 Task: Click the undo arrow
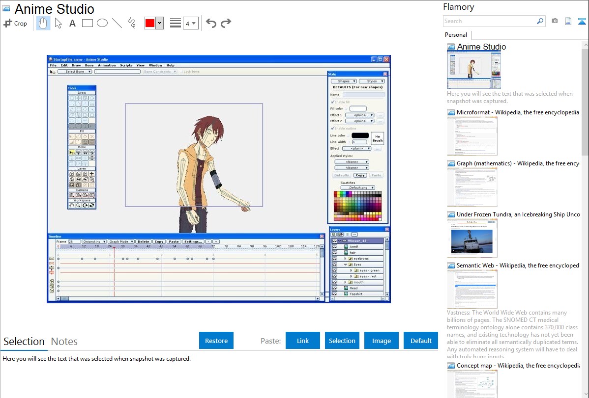211,23
